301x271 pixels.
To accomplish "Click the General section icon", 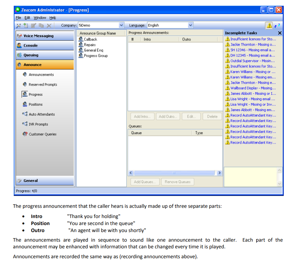I will pos(19,181).
